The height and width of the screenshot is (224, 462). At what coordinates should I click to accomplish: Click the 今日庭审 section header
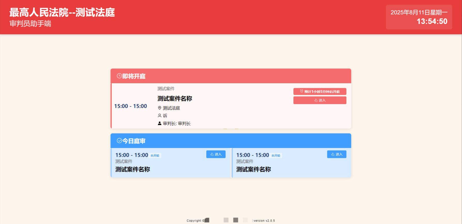coord(231,141)
